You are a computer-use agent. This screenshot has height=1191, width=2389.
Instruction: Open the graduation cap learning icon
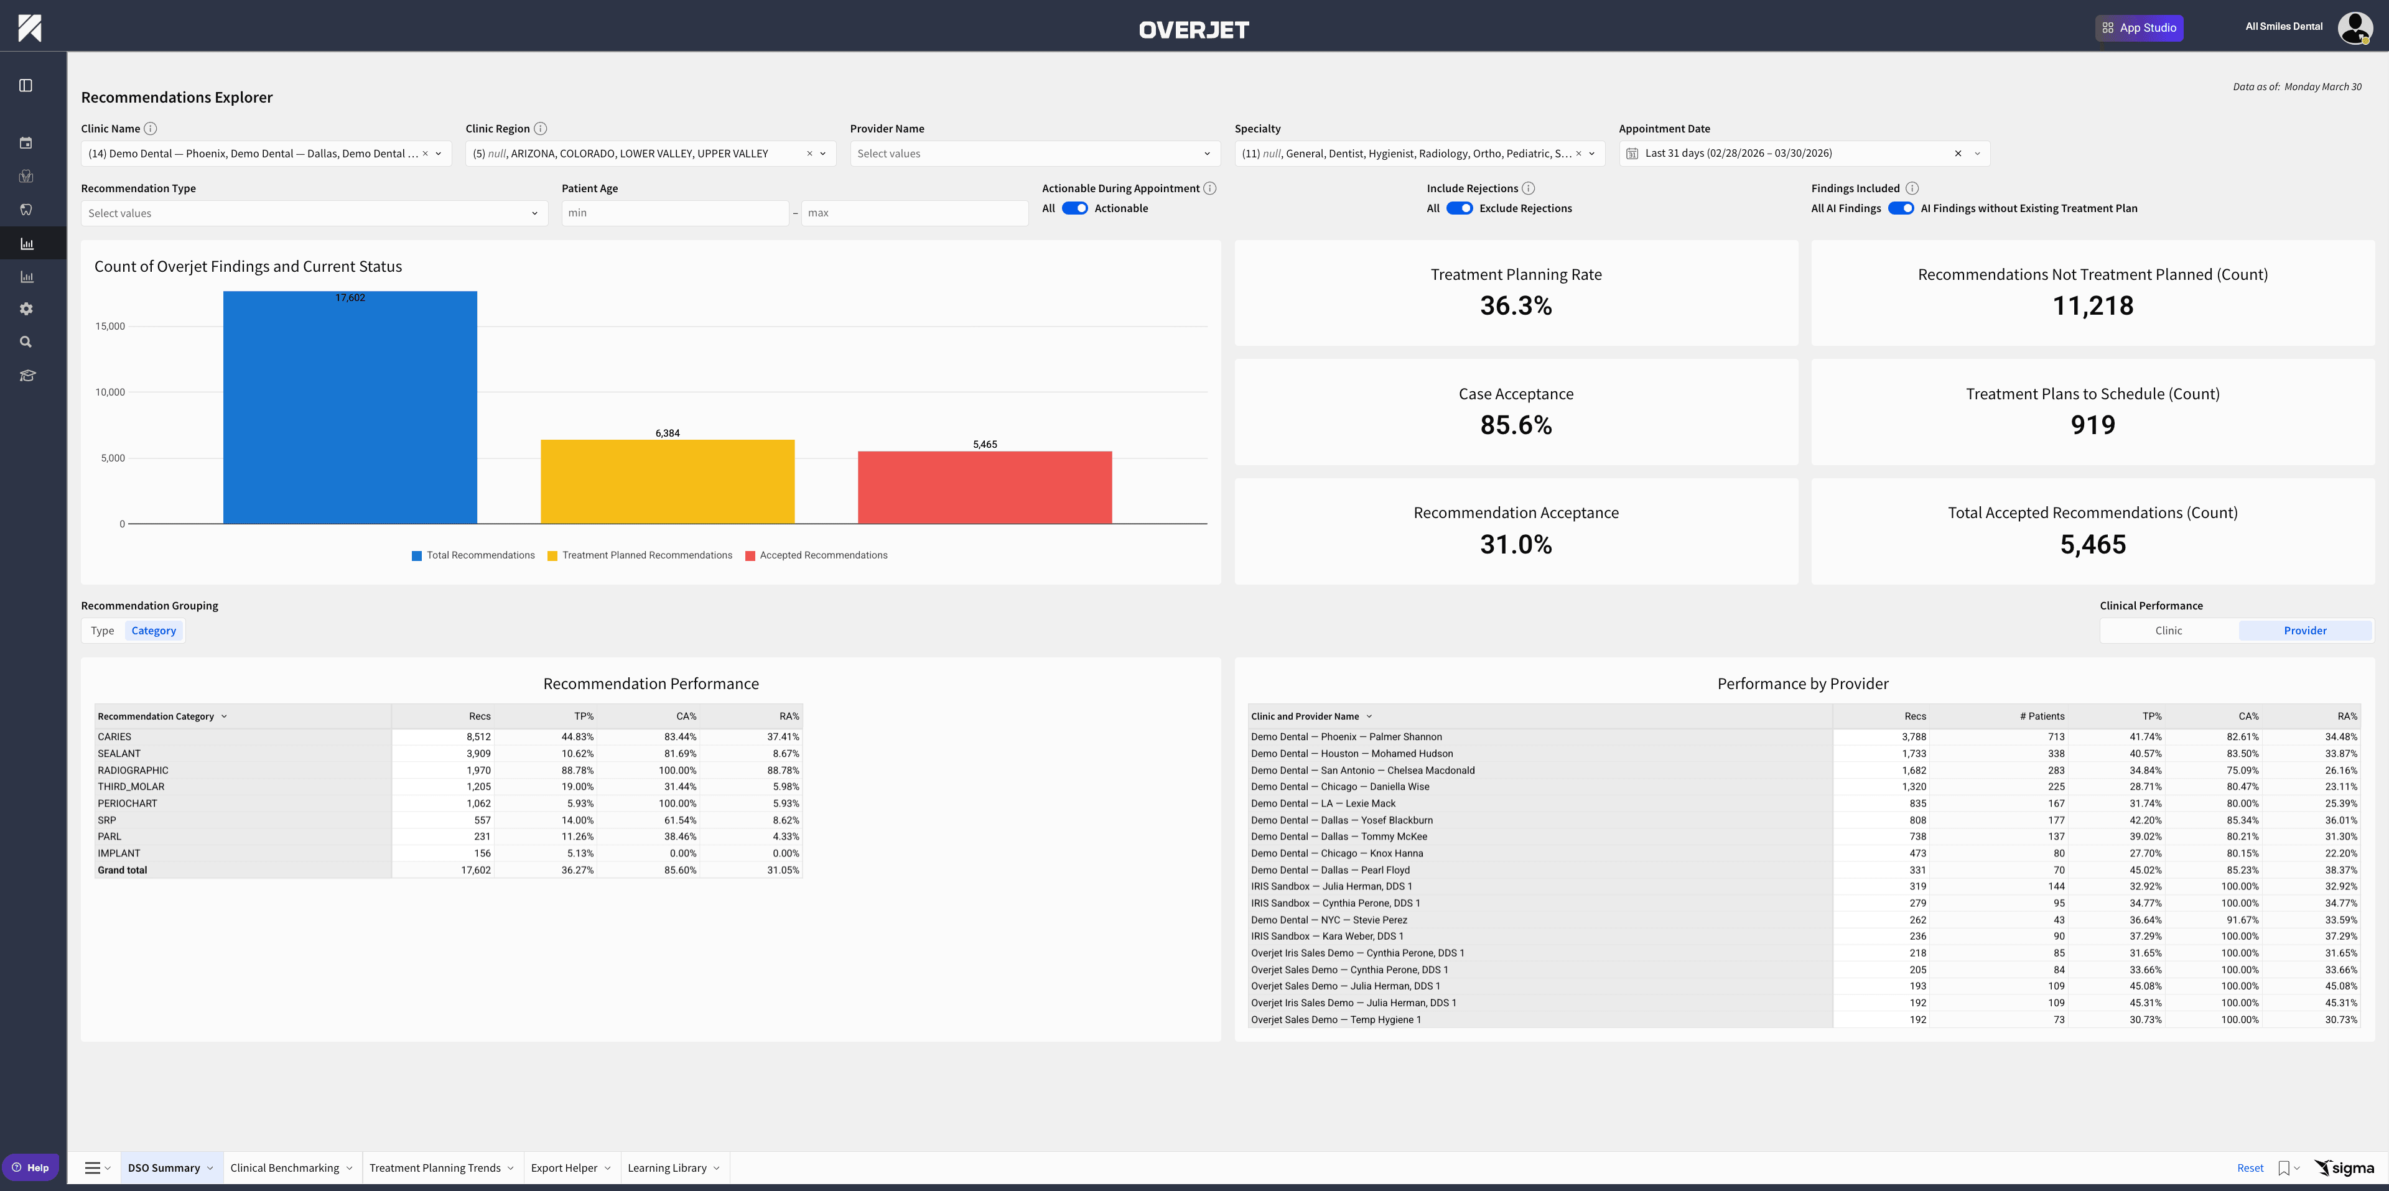point(27,376)
